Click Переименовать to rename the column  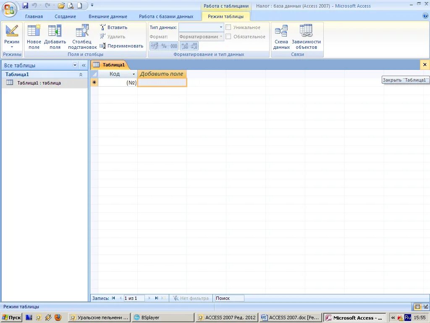pos(122,46)
